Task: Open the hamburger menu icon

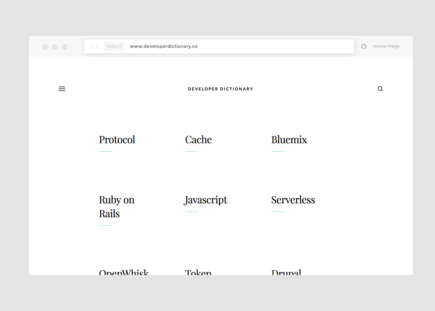Action: click(62, 89)
